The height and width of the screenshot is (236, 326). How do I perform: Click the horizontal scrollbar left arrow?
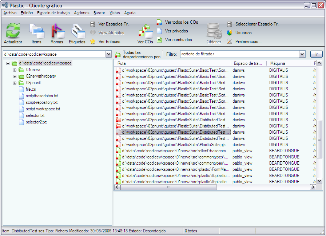[117, 187]
